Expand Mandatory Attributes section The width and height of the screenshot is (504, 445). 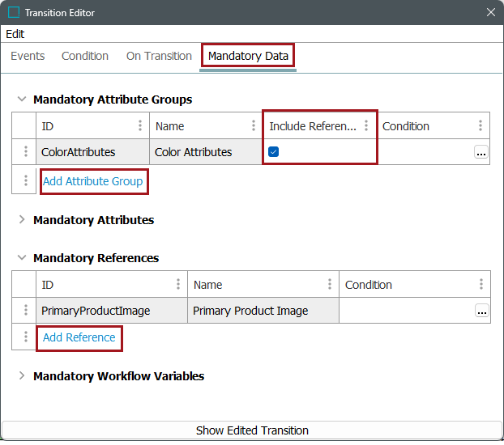pyautogui.click(x=22, y=220)
